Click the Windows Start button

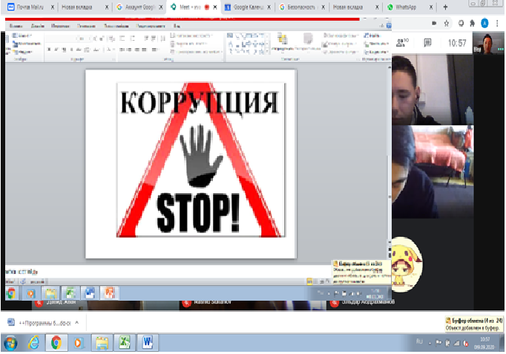pyautogui.click(x=11, y=343)
